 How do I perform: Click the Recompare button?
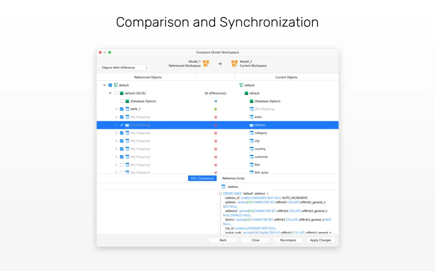pos(288,240)
